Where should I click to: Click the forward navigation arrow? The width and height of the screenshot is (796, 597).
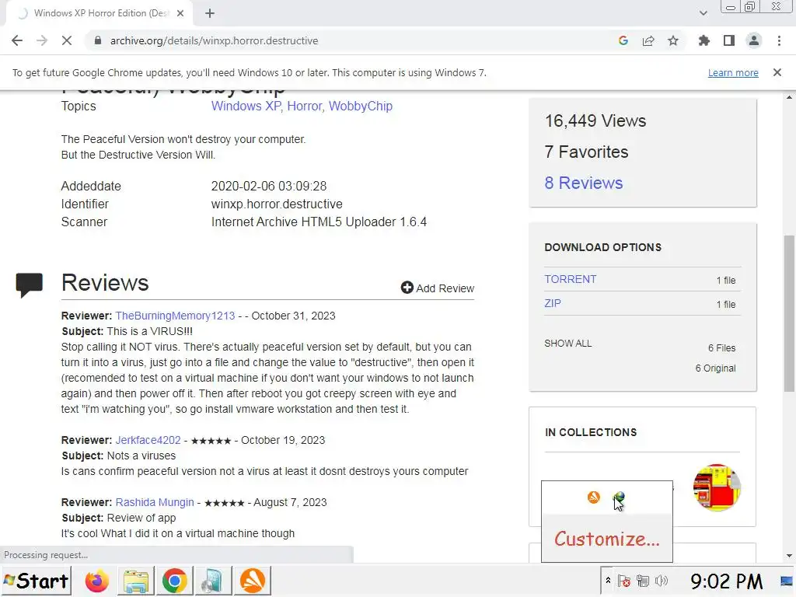coord(42,40)
